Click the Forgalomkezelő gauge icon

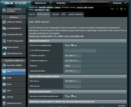(x=4, y=35)
